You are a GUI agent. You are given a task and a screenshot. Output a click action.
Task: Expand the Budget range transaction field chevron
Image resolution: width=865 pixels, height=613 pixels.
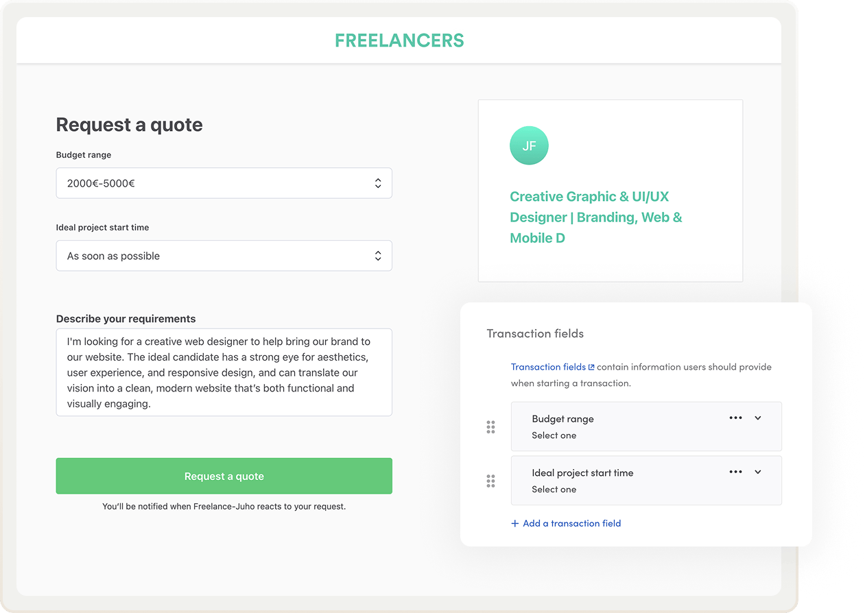(x=758, y=418)
